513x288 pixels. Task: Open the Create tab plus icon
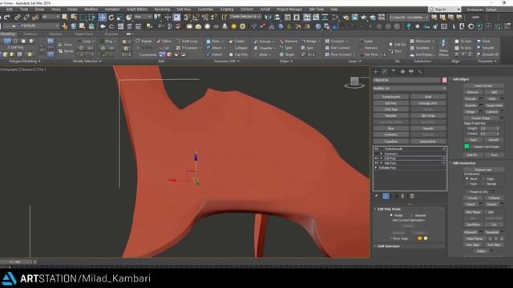click(376, 71)
